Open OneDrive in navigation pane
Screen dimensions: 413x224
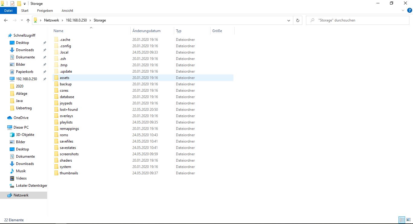21,118
